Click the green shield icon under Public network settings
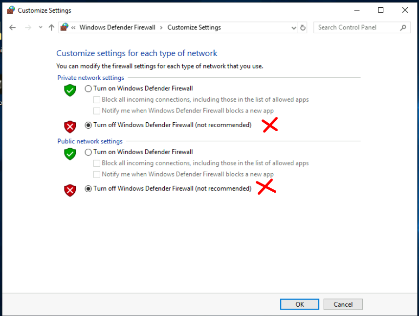This screenshot has width=419, height=316. (70, 154)
